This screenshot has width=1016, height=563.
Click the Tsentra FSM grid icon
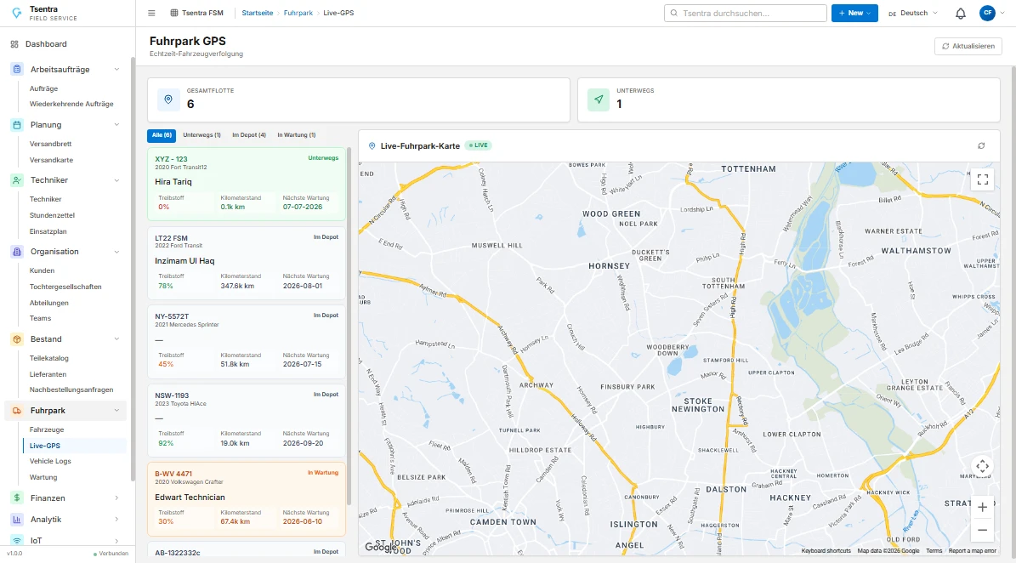(x=174, y=13)
